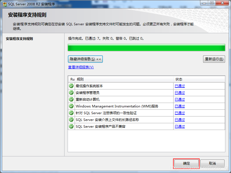The width and height of the screenshot is (231, 173).
Task: Click green check icon for 最低操作系统版本 rule
Action: coord(71,86)
